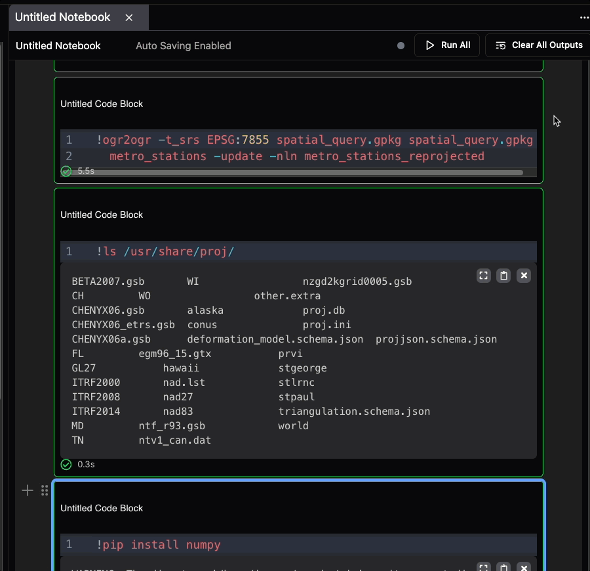
Task: Click the drag handle dots icon
Action: (45, 490)
